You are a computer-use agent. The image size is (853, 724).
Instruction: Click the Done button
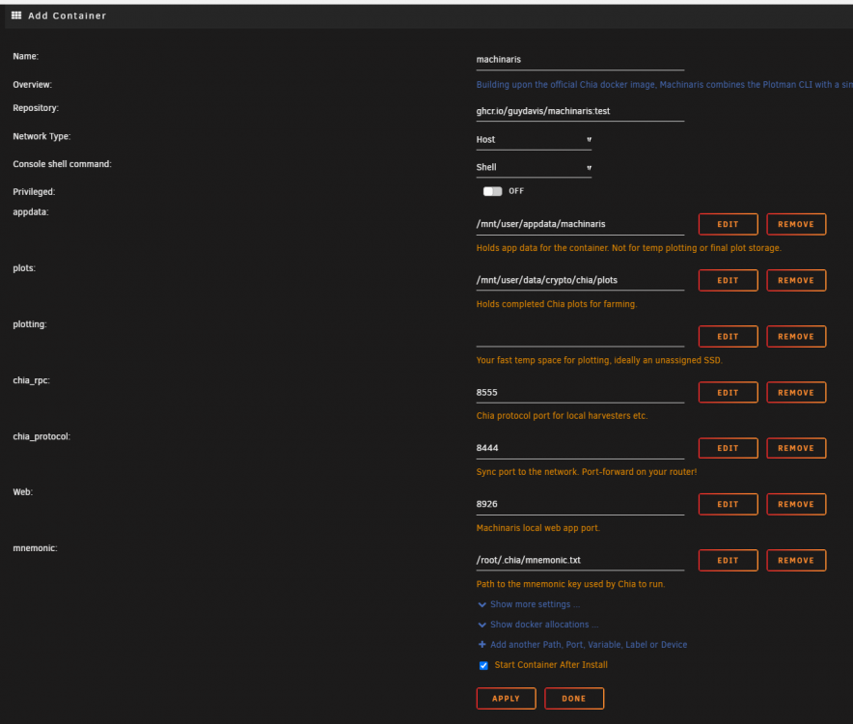pos(574,698)
